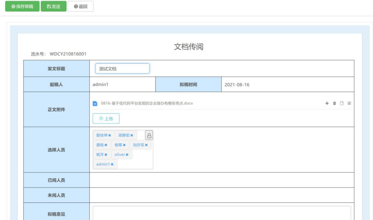This screenshot has height=220, width=373.
Task: Remove admin1 from the recipient list
Action: point(112,165)
